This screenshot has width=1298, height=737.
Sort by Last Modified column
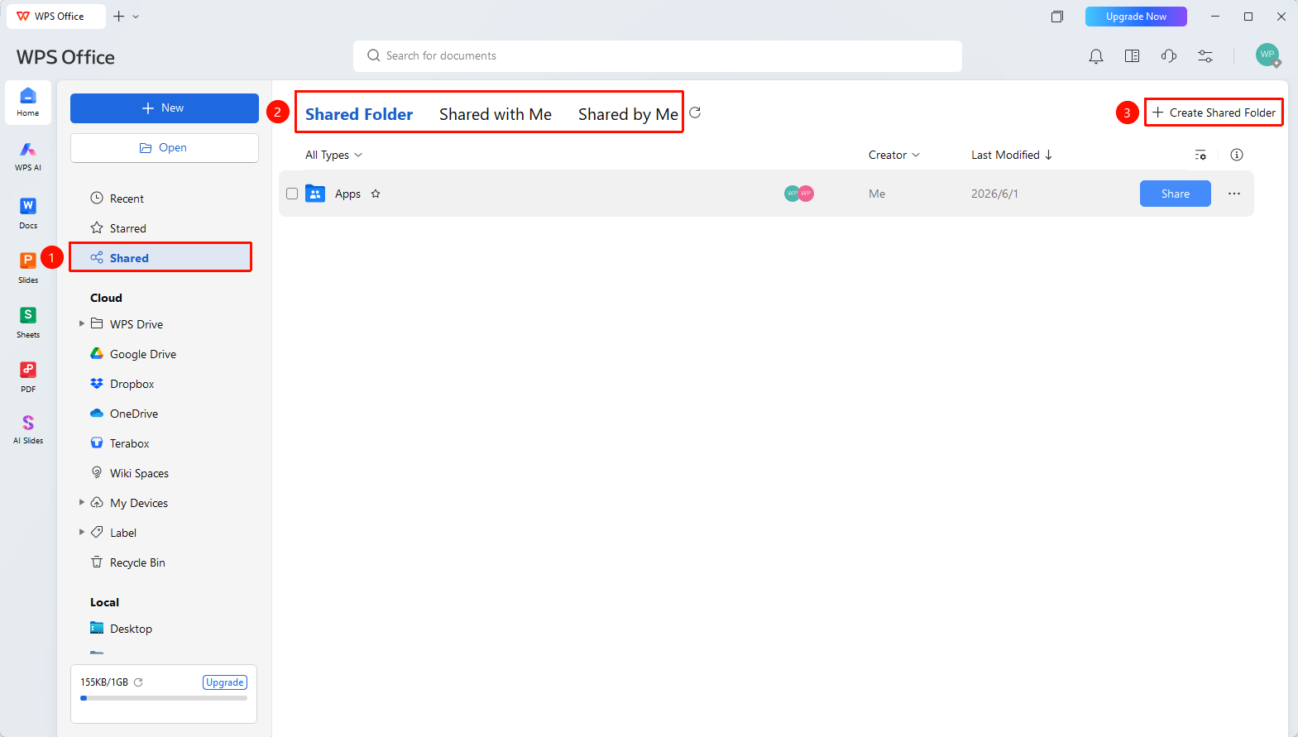tap(1012, 155)
